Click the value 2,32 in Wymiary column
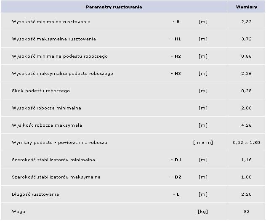266x221 pixels. pyautogui.click(x=246, y=22)
